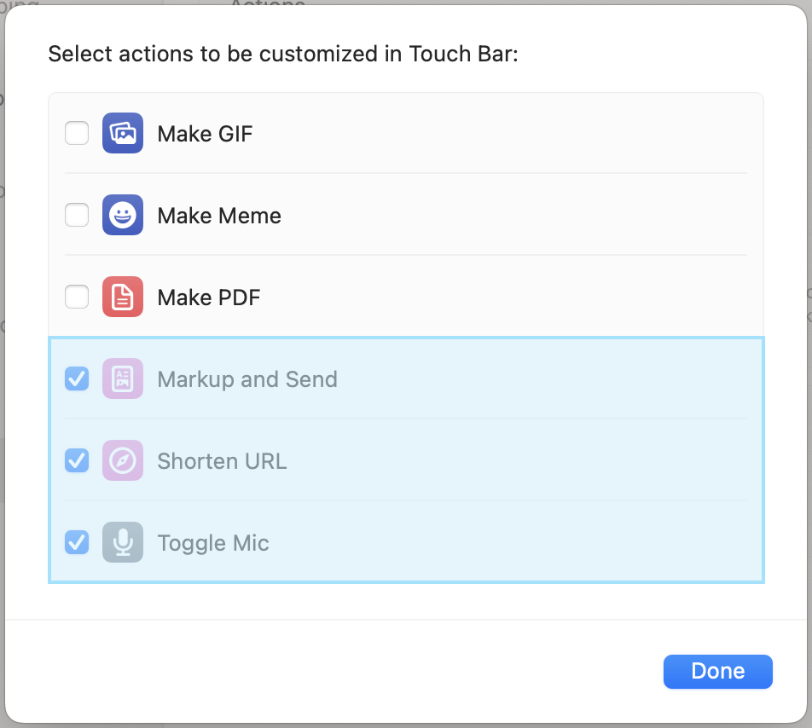Untick the Toggle Mic checkbox
Image resolution: width=812 pixels, height=728 pixels.
click(77, 543)
